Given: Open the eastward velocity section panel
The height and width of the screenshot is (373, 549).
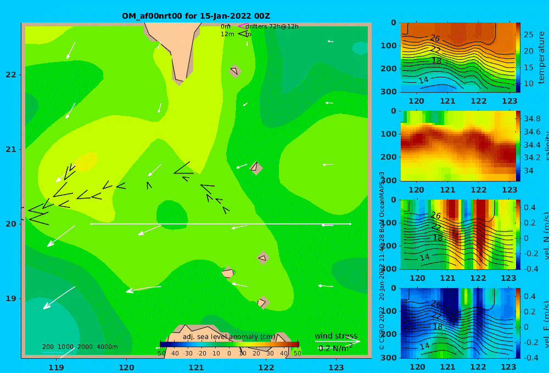Looking at the screenshot, I should [x=458, y=323].
